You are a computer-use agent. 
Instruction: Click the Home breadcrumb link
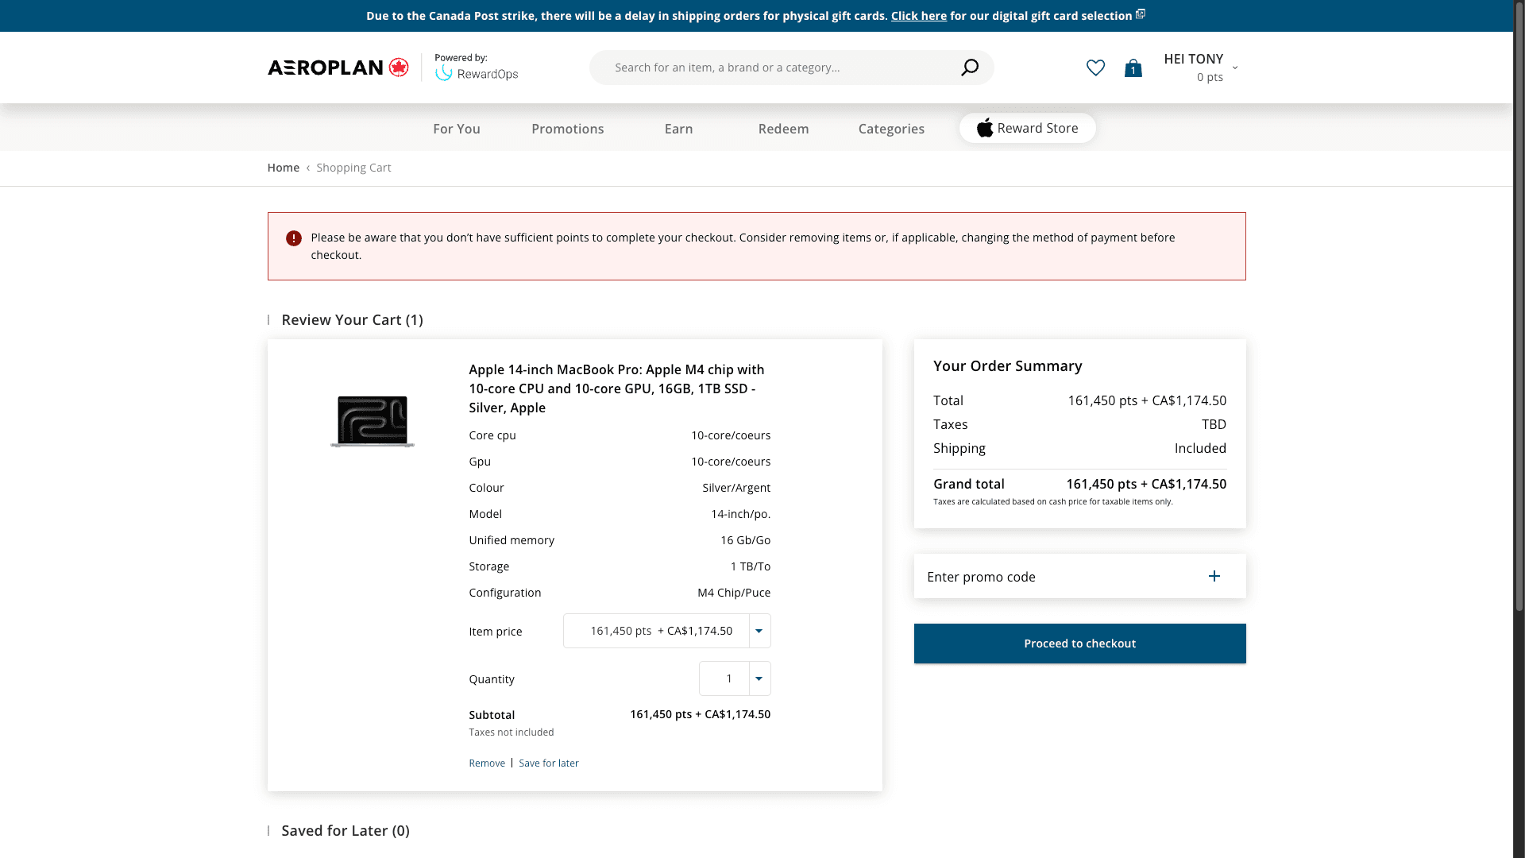[x=283, y=168]
